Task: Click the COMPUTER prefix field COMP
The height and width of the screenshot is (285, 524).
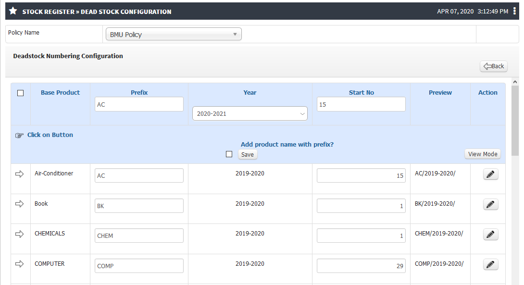Action: click(x=139, y=266)
